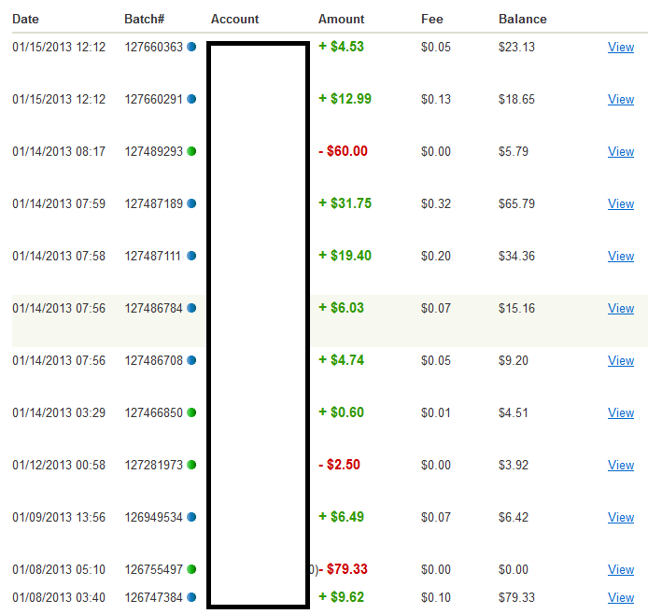
Task: Click the Batch# column header
Action: coord(143,19)
